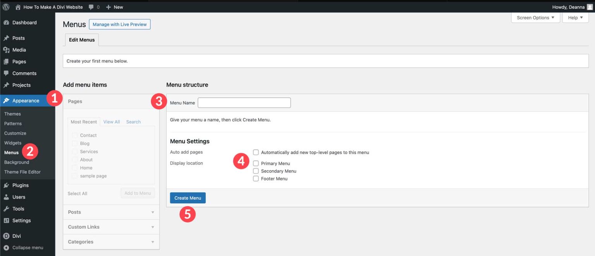This screenshot has width=595, height=256.
Task: Enable the Primary Menu display location
Action: coord(256,163)
